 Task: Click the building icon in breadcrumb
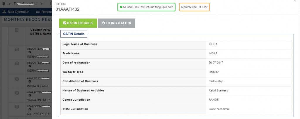click(4, 4)
